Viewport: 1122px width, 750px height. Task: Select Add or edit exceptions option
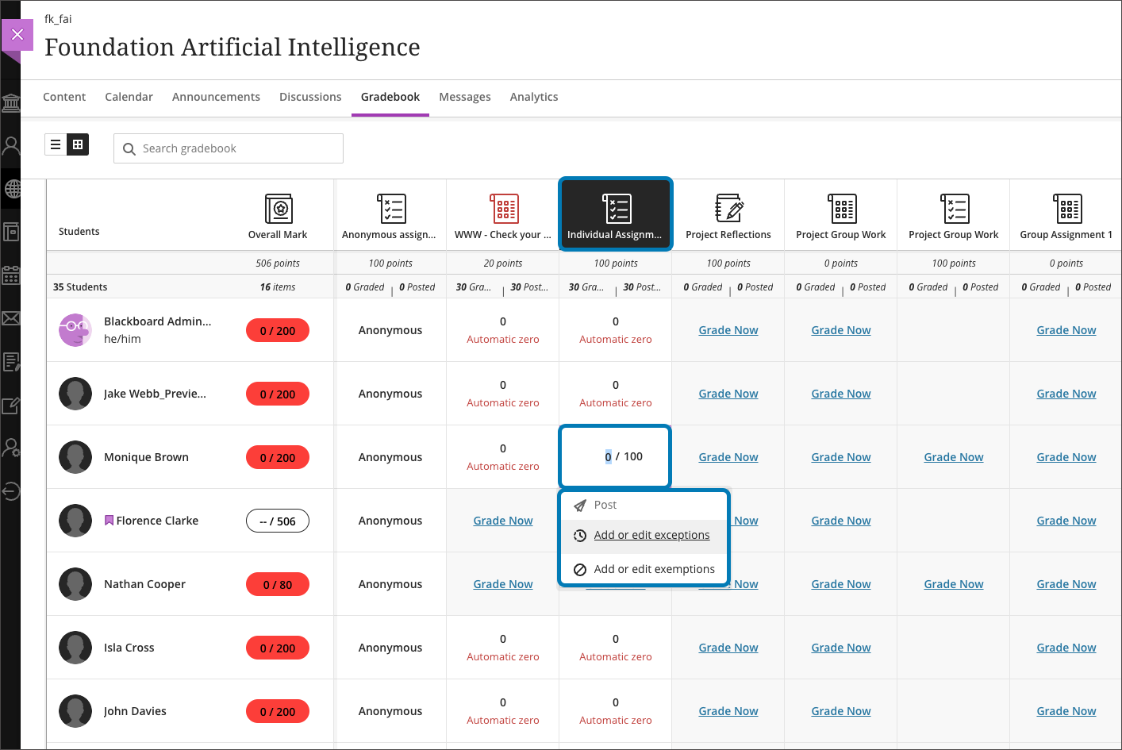coord(651,535)
